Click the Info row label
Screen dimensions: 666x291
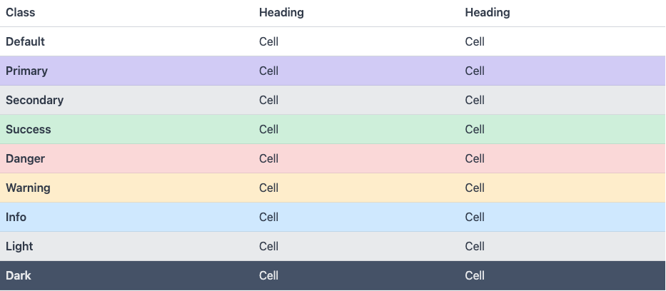[x=16, y=218]
